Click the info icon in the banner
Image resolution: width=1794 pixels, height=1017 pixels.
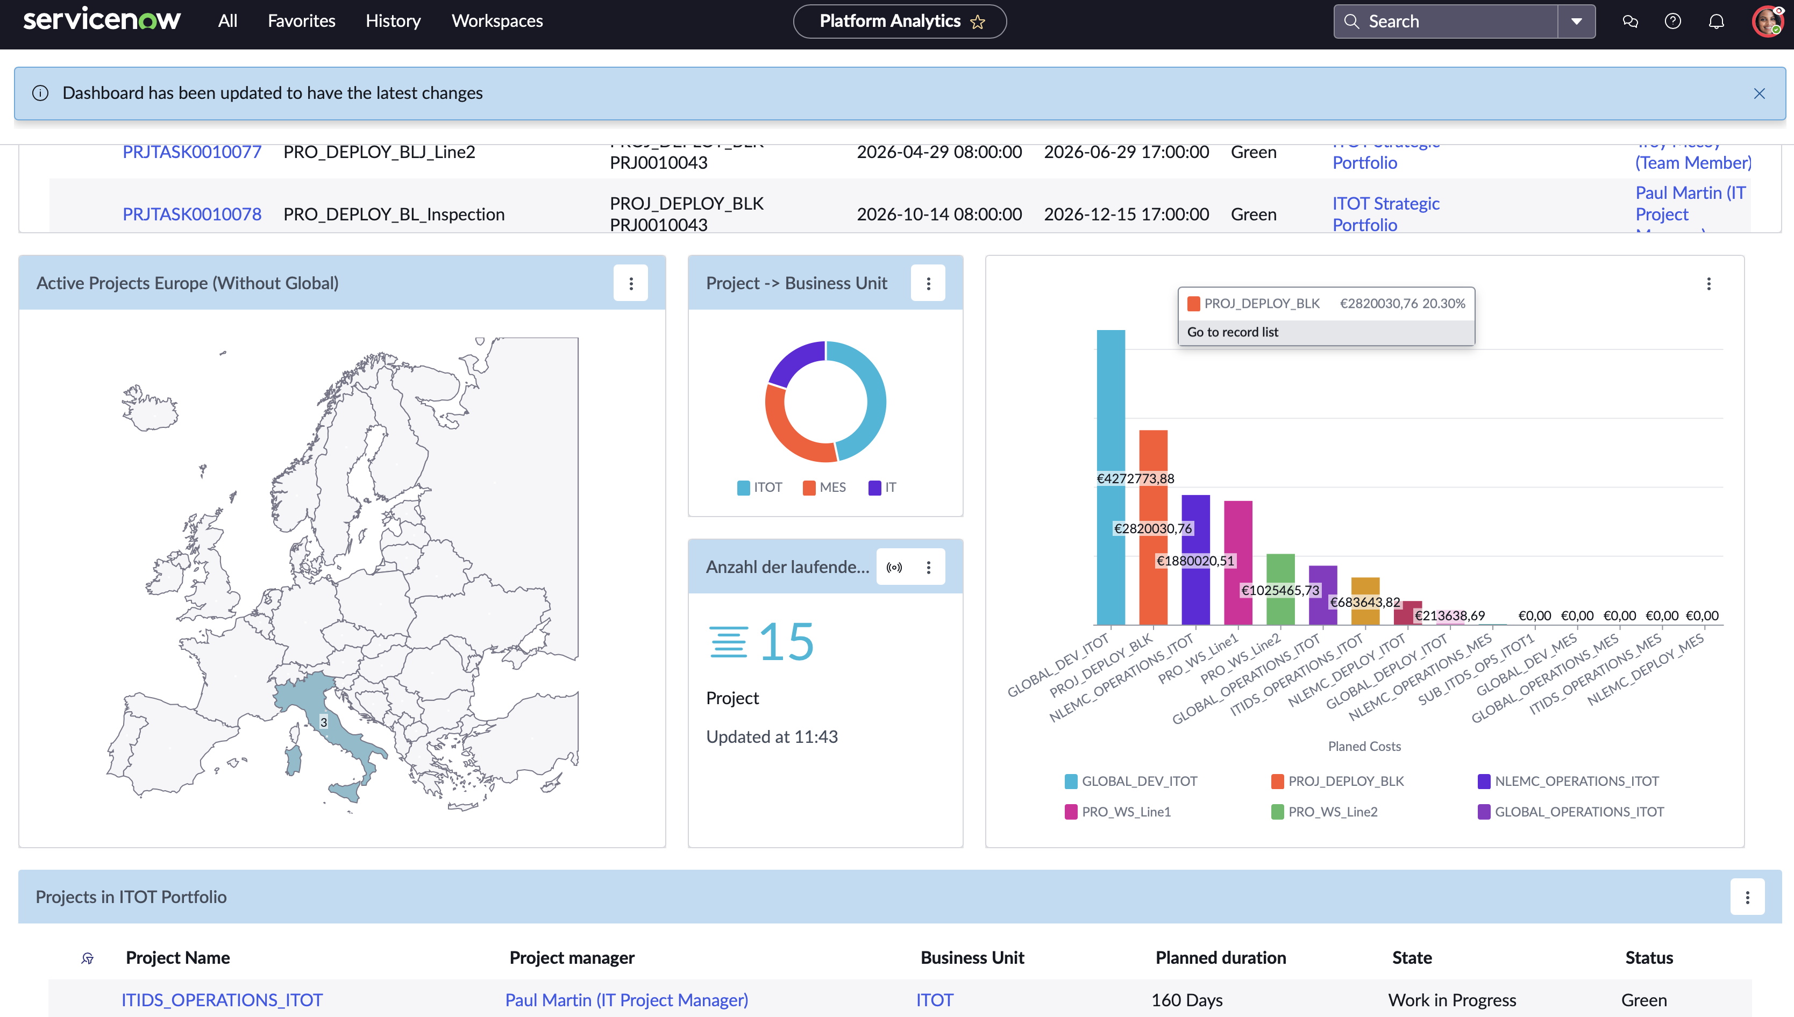click(40, 93)
